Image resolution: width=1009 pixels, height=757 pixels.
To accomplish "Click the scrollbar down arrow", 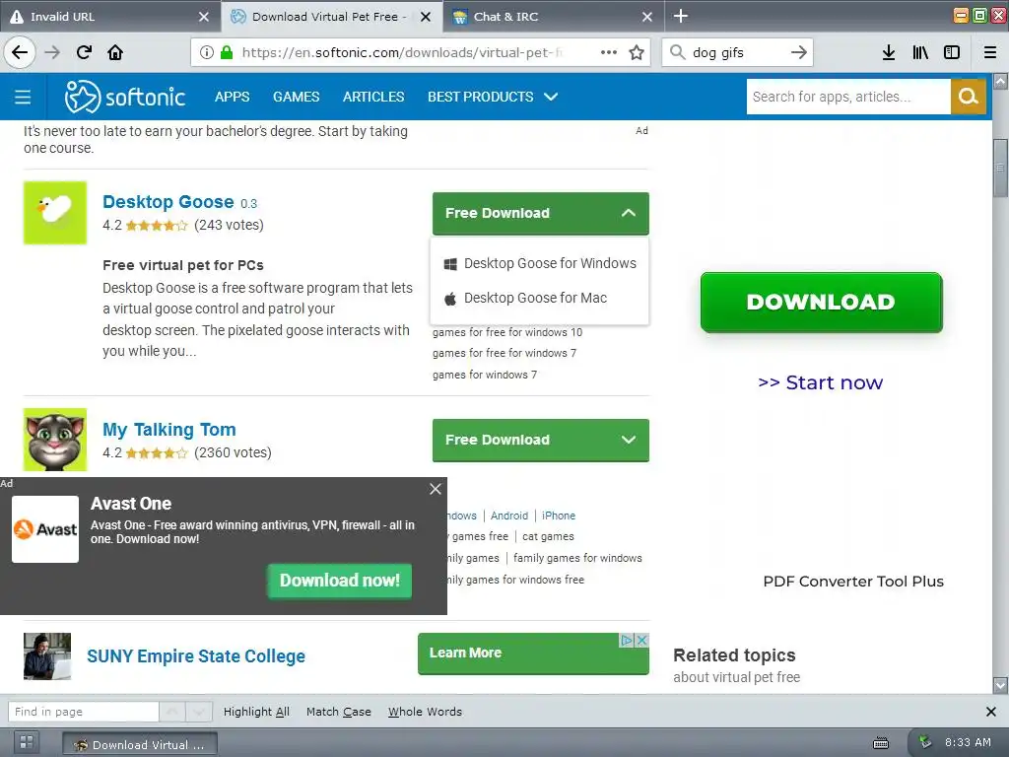I will [x=1000, y=684].
